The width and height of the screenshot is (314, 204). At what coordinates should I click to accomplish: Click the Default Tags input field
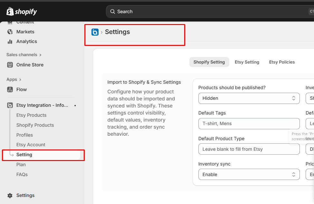coord(249,123)
